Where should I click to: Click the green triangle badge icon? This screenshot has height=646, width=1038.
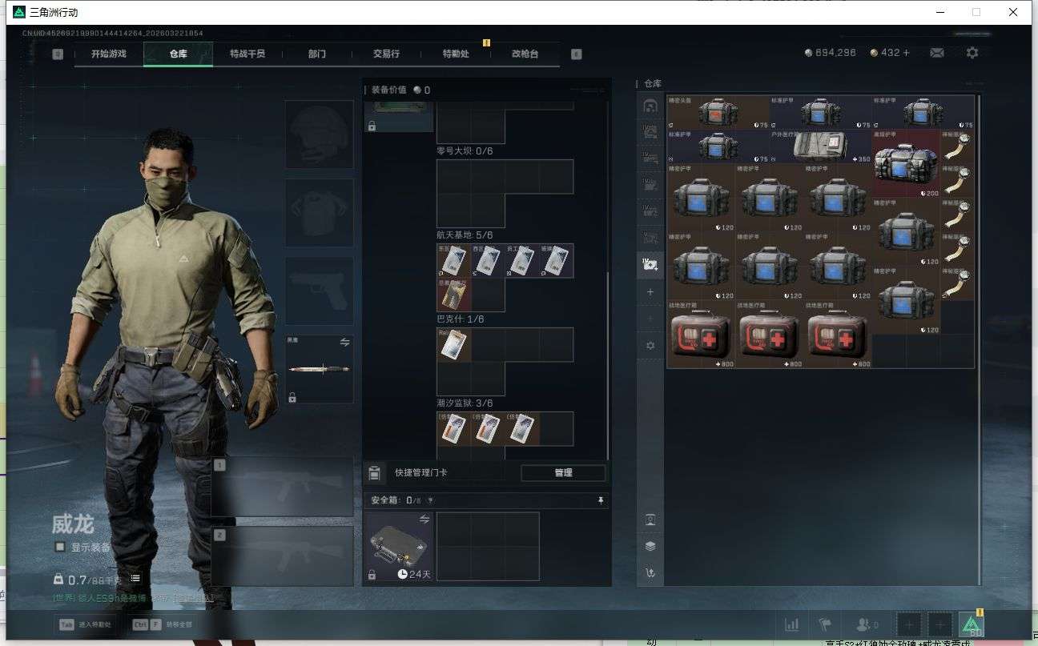pos(972,624)
